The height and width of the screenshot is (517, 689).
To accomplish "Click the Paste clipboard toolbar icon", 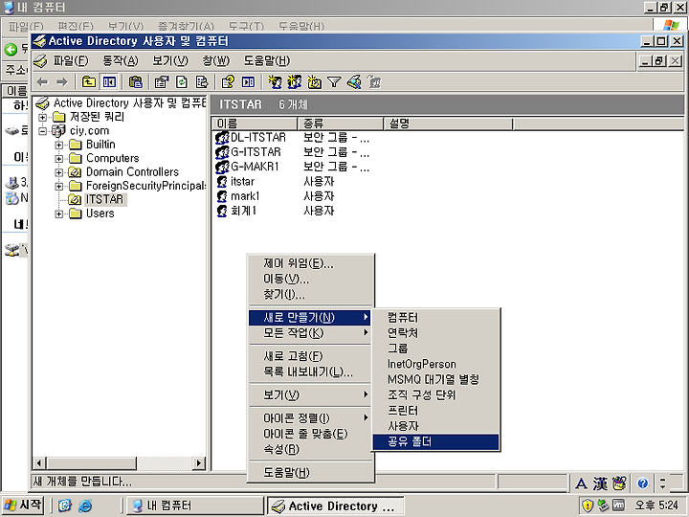I will pos(136,82).
